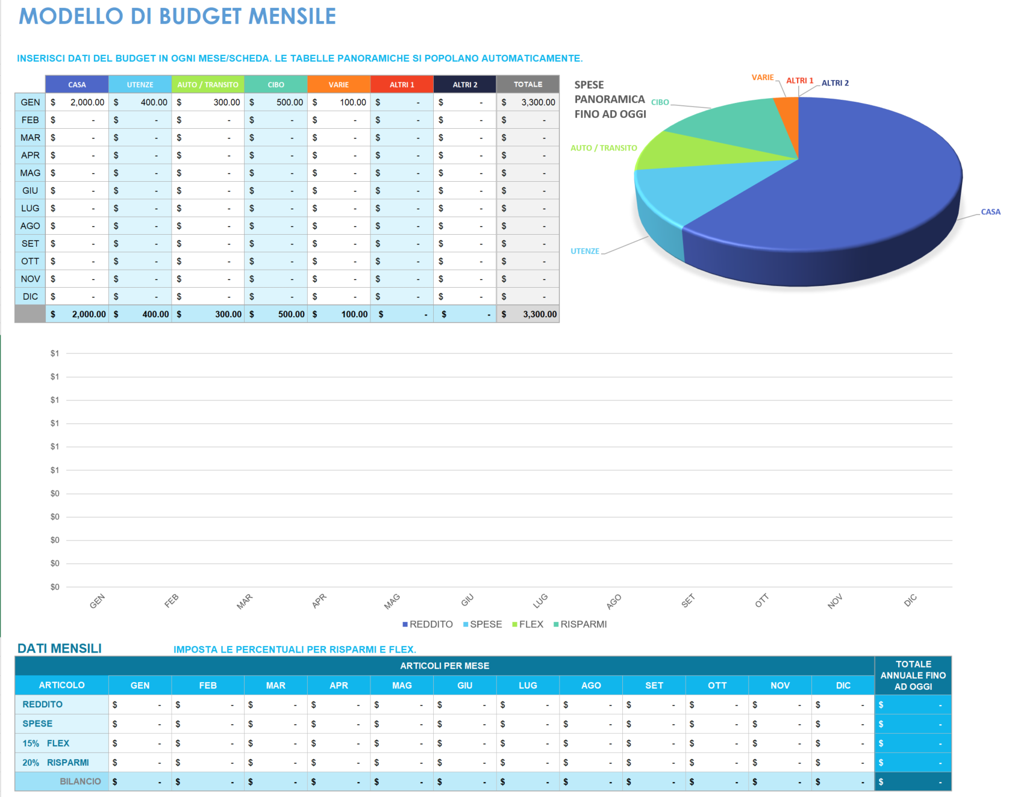Click the GEN UTENZE cell showing 400.00
This screenshot has width=1009, height=797.
140,102
